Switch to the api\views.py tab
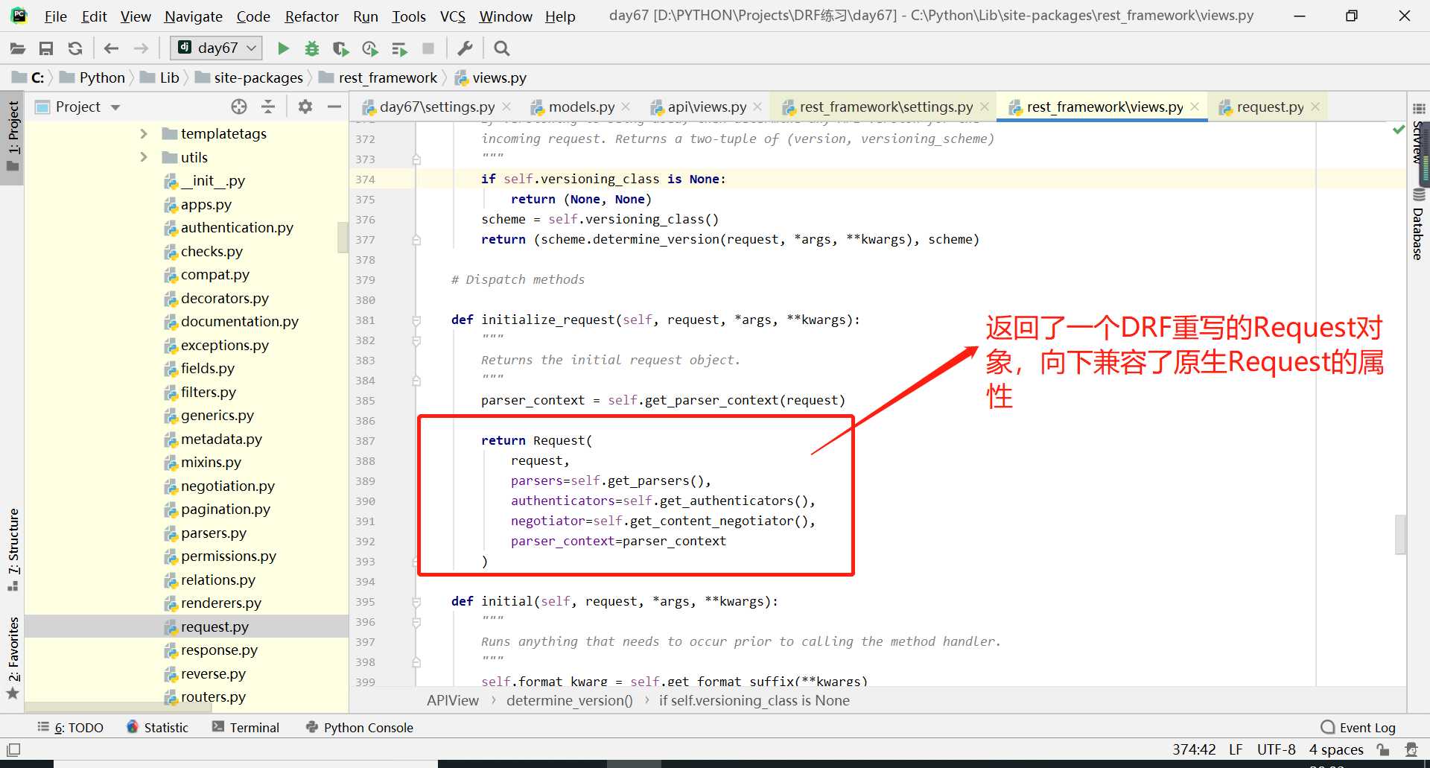Image resolution: width=1430 pixels, height=768 pixels. click(706, 107)
